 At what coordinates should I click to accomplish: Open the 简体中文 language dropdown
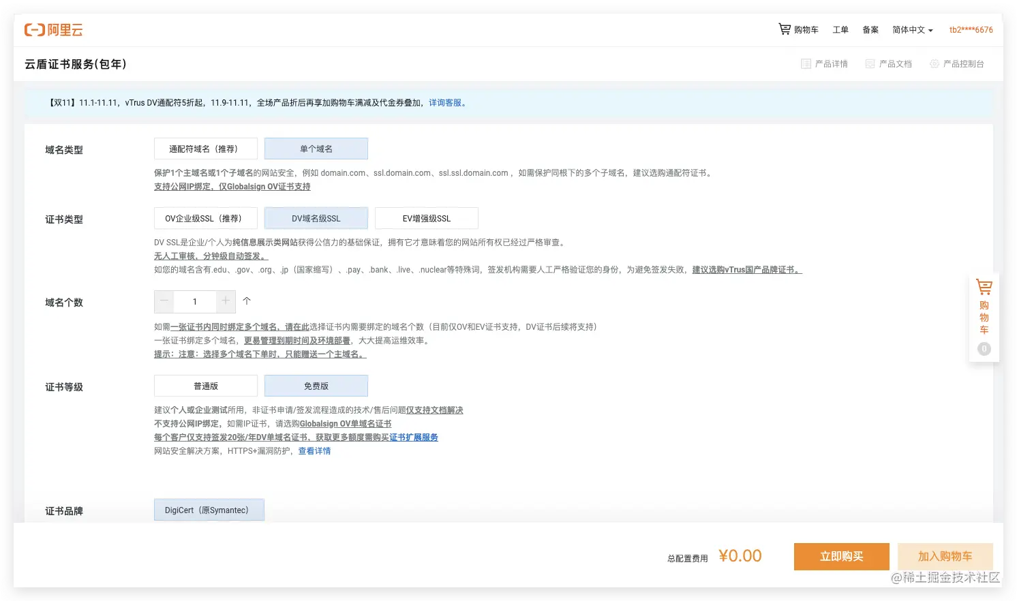[913, 30]
